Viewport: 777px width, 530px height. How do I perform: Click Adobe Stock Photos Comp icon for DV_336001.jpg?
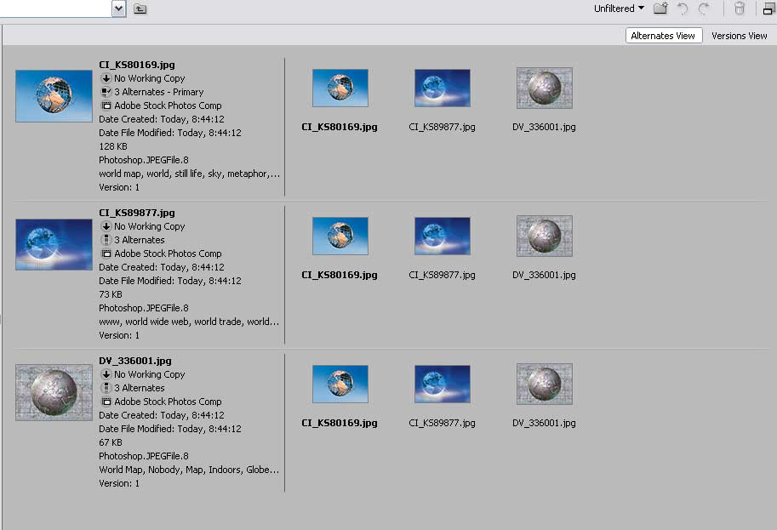click(x=106, y=402)
